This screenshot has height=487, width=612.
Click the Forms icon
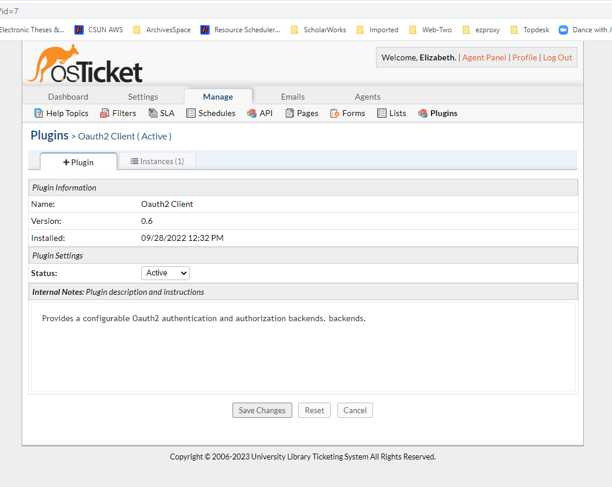click(x=335, y=113)
